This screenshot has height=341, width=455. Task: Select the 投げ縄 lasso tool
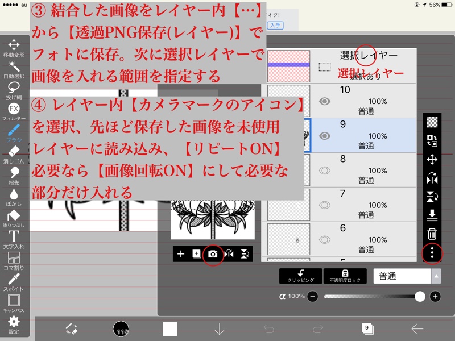coord(14,91)
